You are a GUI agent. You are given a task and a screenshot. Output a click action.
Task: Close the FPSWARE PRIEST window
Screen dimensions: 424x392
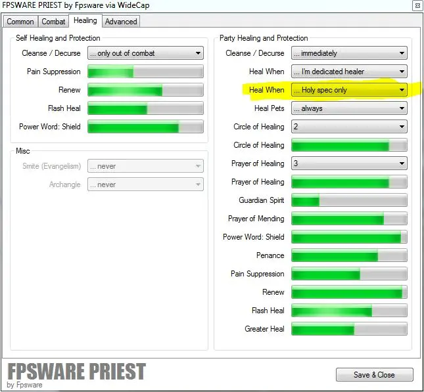pos(417,6)
